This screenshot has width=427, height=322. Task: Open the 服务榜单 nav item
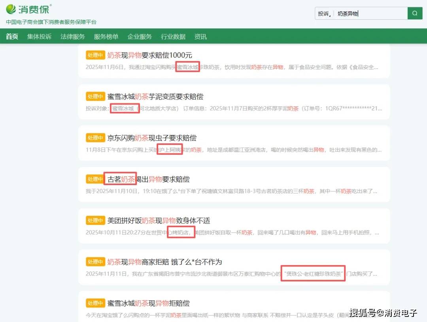click(x=106, y=37)
